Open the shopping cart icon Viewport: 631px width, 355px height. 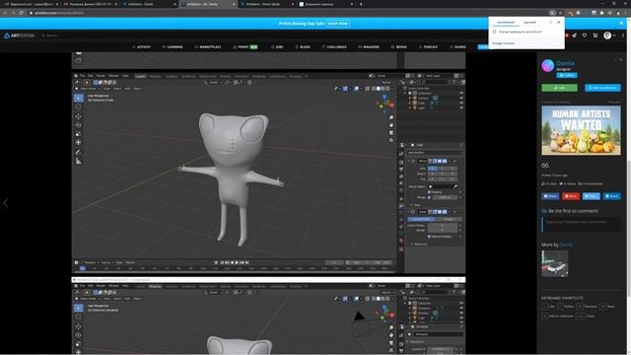[596, 35]
